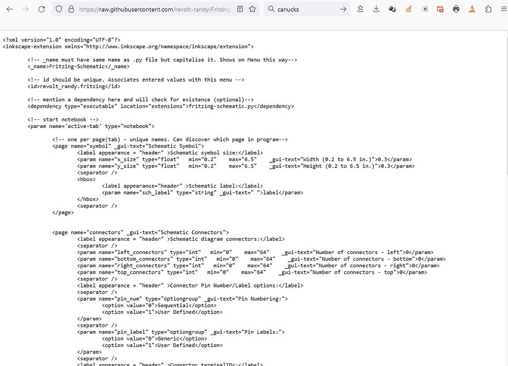
Task: Toggle Enhanced Tracking Protection shield
Action: click(x=59, y=9)
